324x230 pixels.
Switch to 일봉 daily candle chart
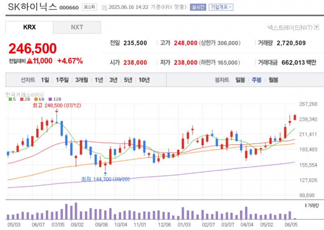[240, 80]
